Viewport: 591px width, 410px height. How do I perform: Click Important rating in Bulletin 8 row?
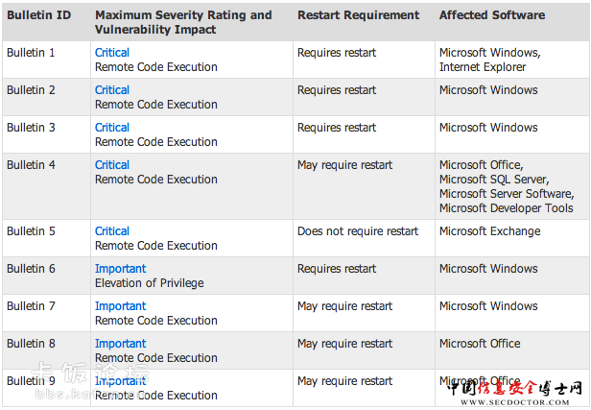[120, 344]
